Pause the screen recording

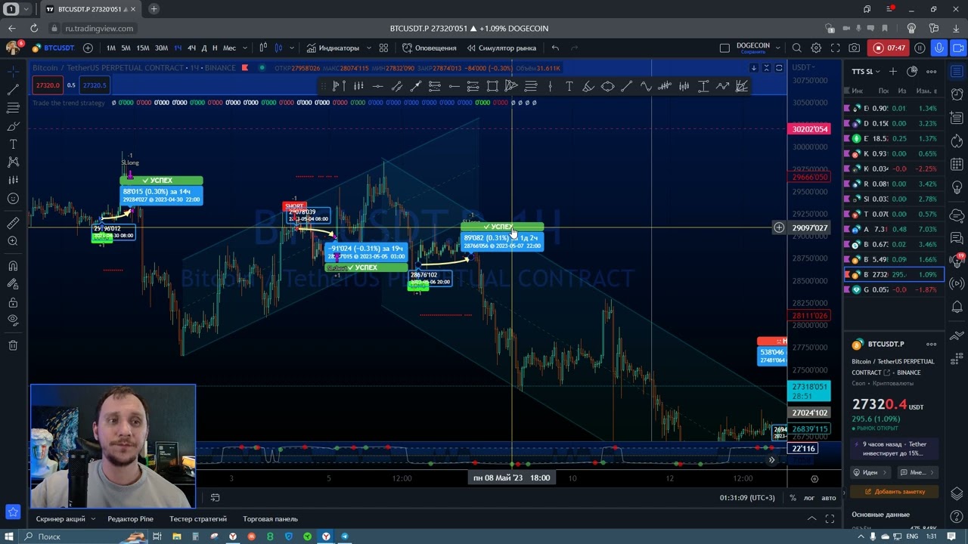[x=920, y=48]
